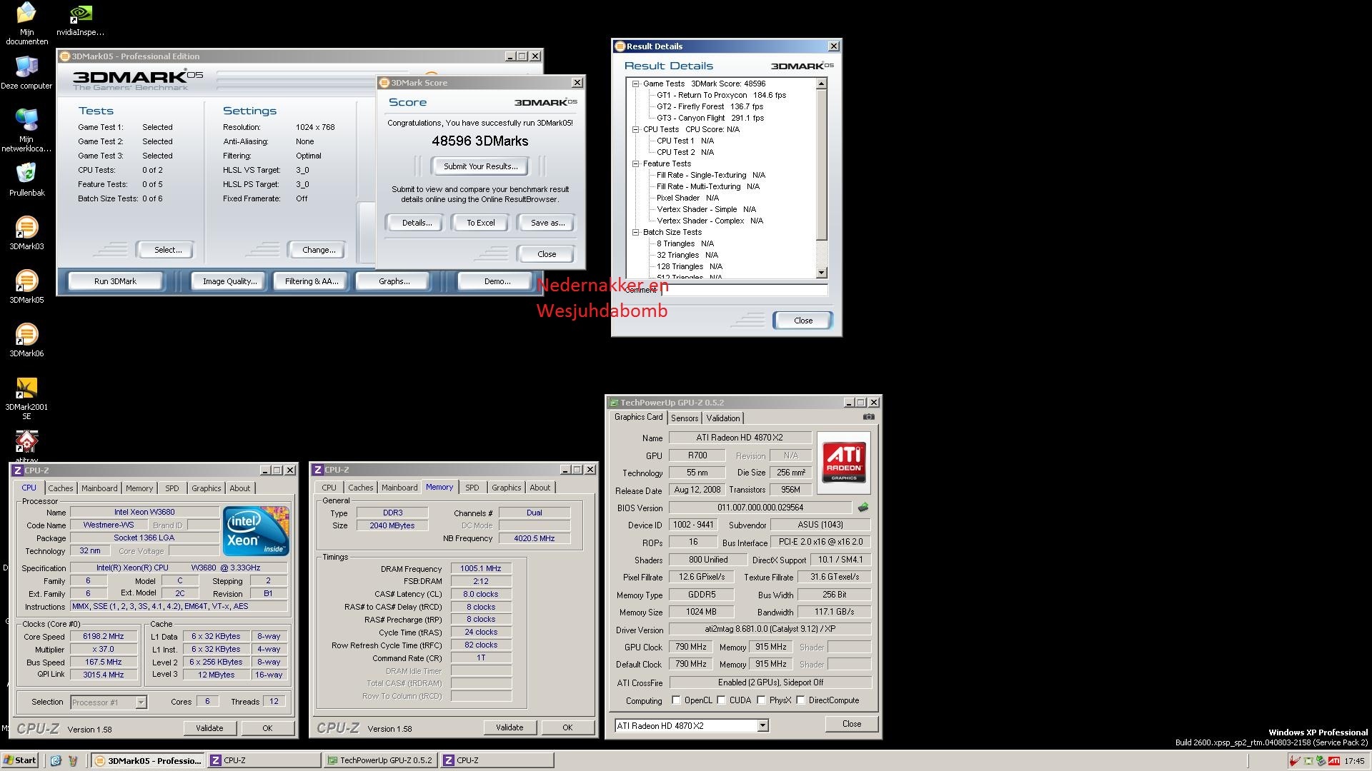This screenshot has width=1372, height=771.
Task: Toggle the CUDA checkbox
Action: [721, 700]
